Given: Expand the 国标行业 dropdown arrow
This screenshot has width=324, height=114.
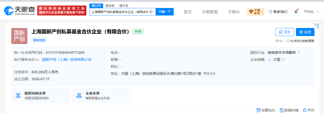Looking at the screenshot, I should 299,53.
